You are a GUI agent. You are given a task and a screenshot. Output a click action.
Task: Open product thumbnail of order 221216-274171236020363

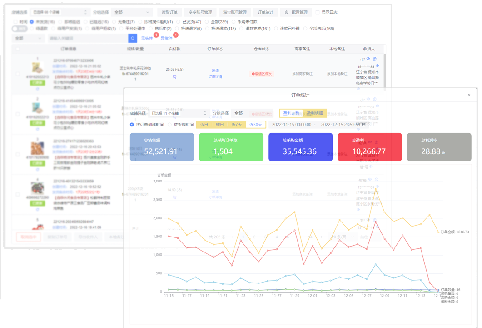pyautogui.click(x=38, y=148)
